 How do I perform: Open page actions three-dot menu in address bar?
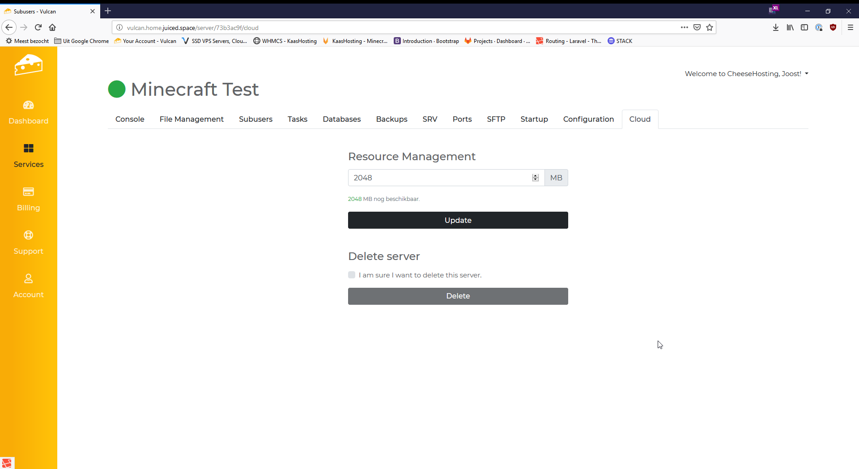pyautogui.click(x=684, y=27)
